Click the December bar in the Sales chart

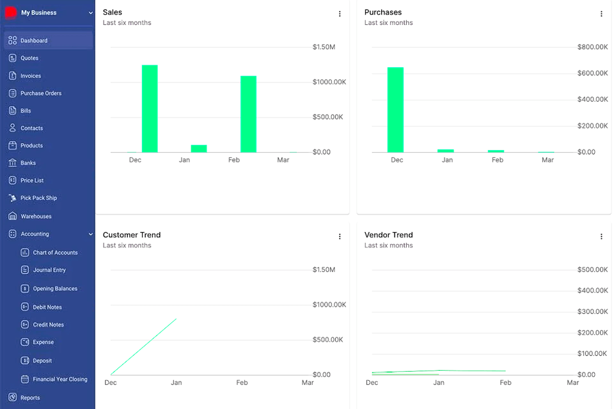click(150, 107)
